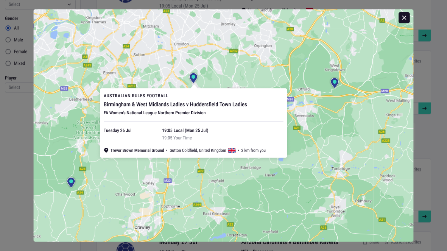Pick the Mixed gender radio option

point(8,64)
